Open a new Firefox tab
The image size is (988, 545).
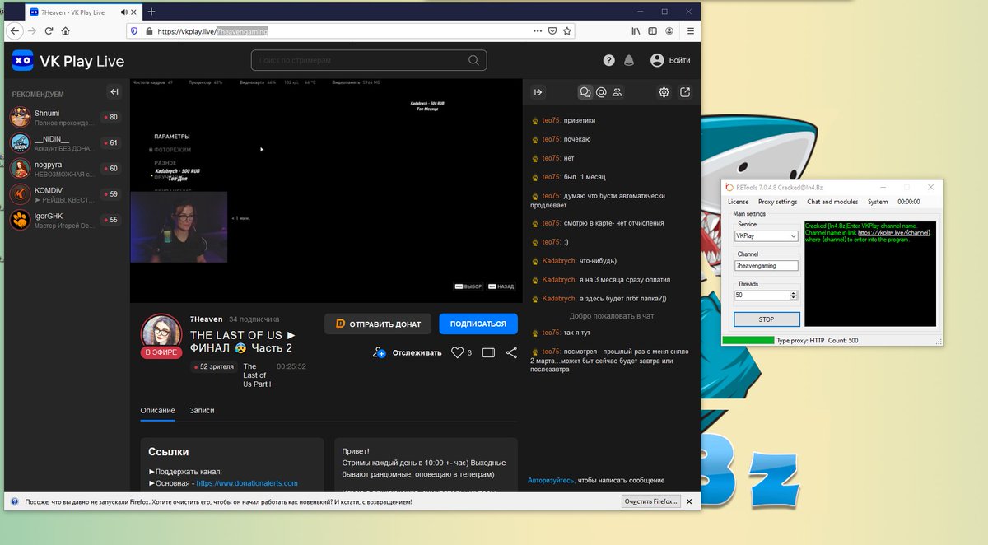[151, 12]
